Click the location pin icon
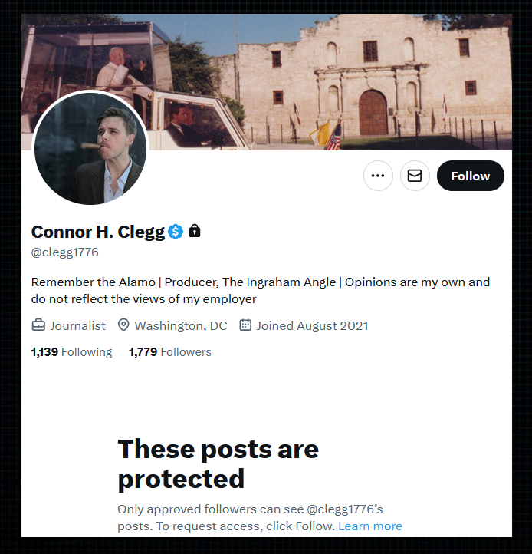 coord(123,325)
